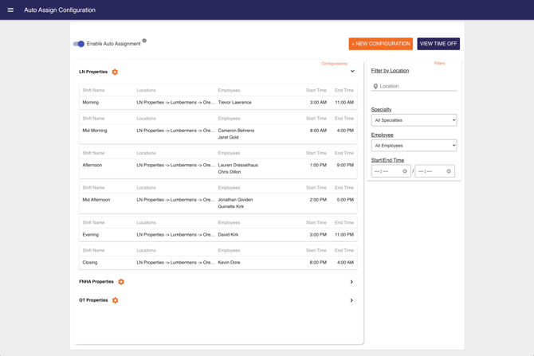
Task: Select the Morning shift name
Action: pyautogui.click(x=91, y=103)
